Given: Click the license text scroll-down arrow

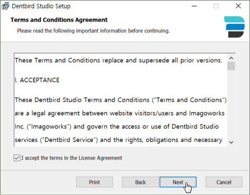Looking at the screenshot, I should pos(231,142).
